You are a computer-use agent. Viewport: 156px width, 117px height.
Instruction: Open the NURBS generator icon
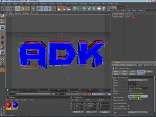click(84, 8)
